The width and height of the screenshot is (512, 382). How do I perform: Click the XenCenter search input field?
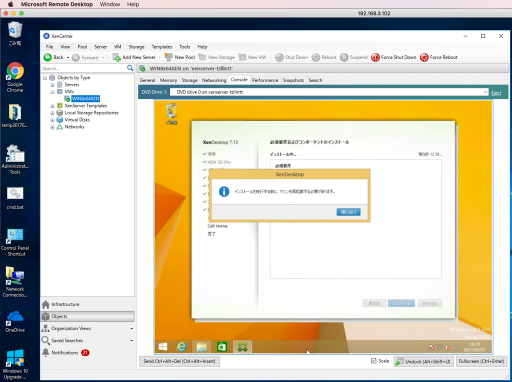[x=83, y=68]
